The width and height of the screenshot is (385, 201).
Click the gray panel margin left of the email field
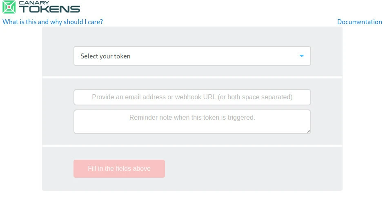pyautogui.click(x=58, y=97)
